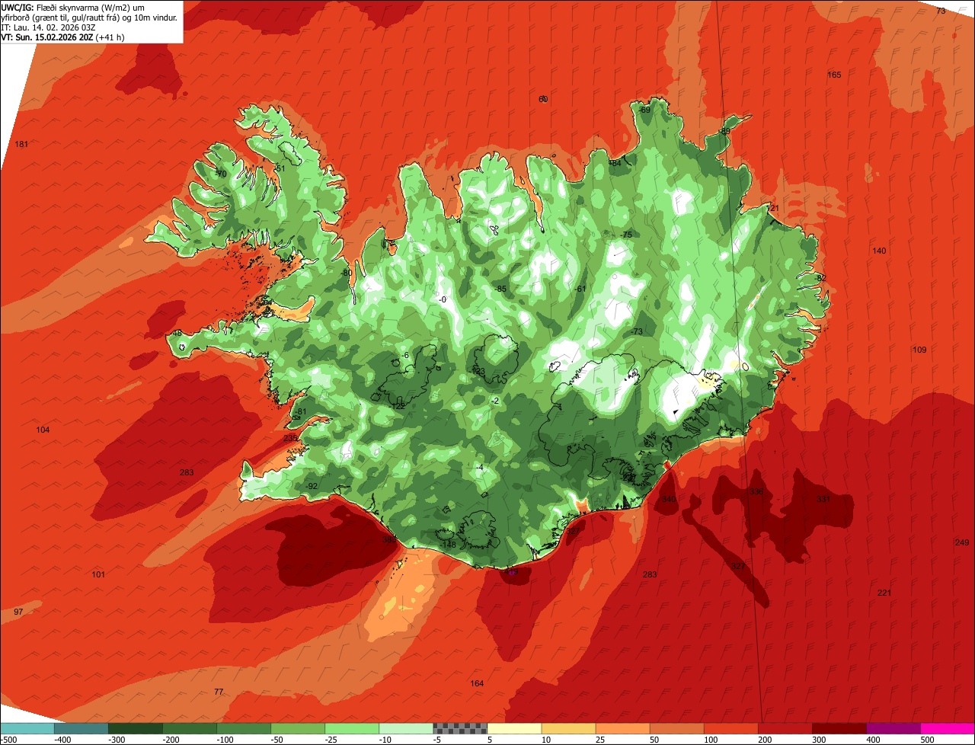Viewport: 975px width, 745px height.
Task: Select the '249' value at the right edge
Action: [x=961, y=542]
